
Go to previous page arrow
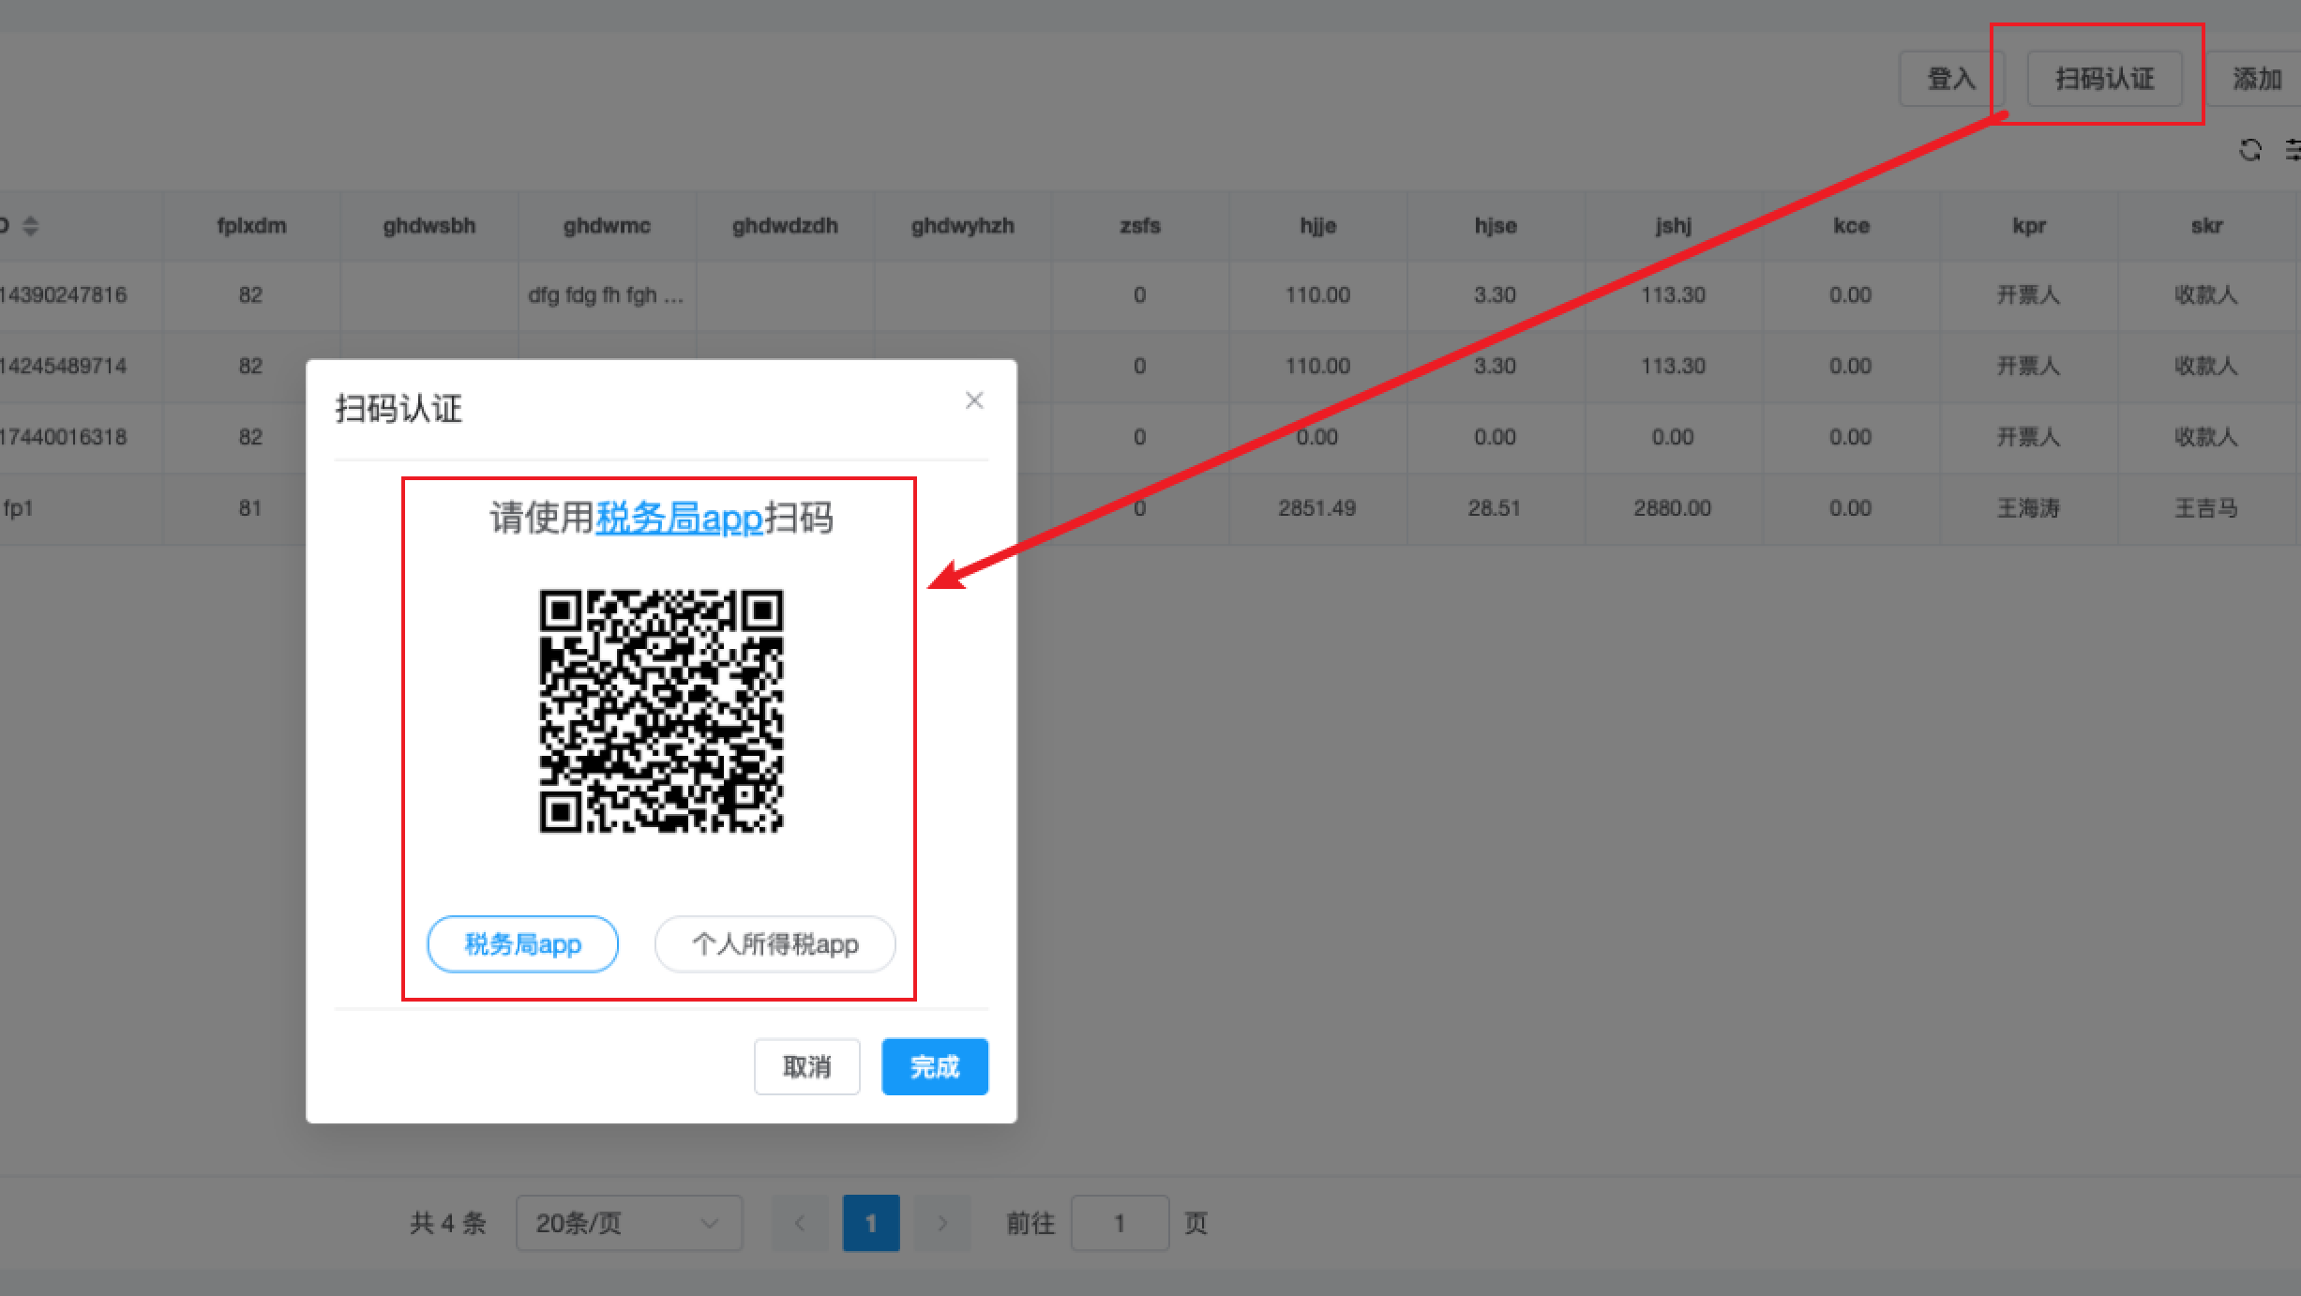(x=800, y=1223)
